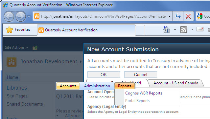Expand the RSS feeds dropdown arrow
The width and height of the screenshot is (210, 119).
click(x=192, y=29)
